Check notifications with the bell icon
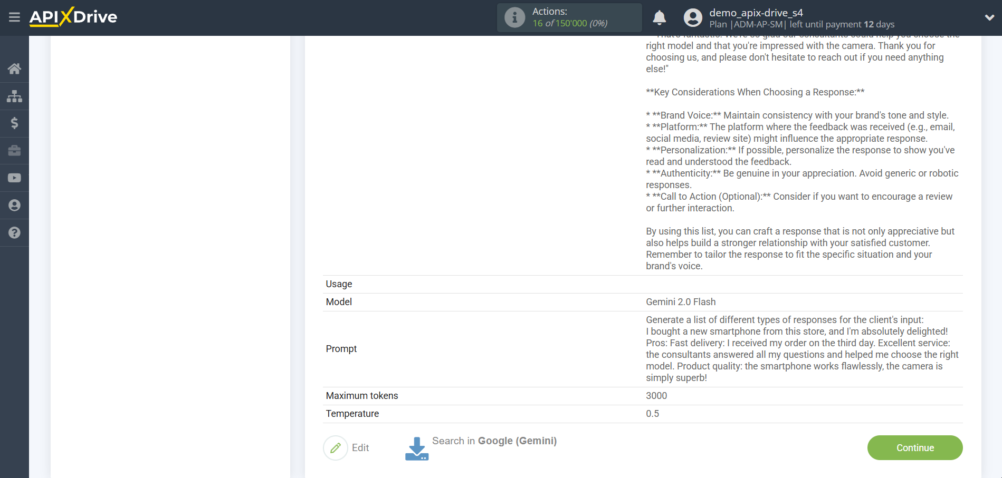Screen dimensions: 1002x478 (659, 17)
